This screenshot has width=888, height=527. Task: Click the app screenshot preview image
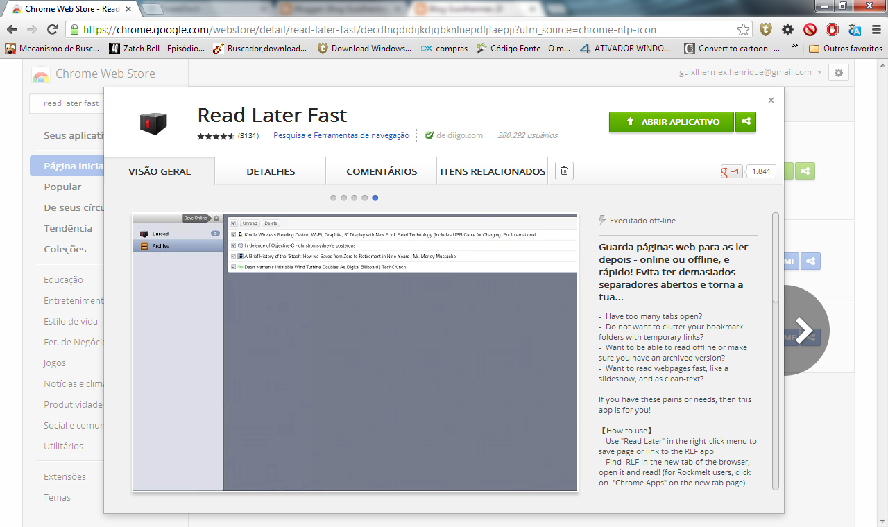pyautogui.click(x=355, y=352)
